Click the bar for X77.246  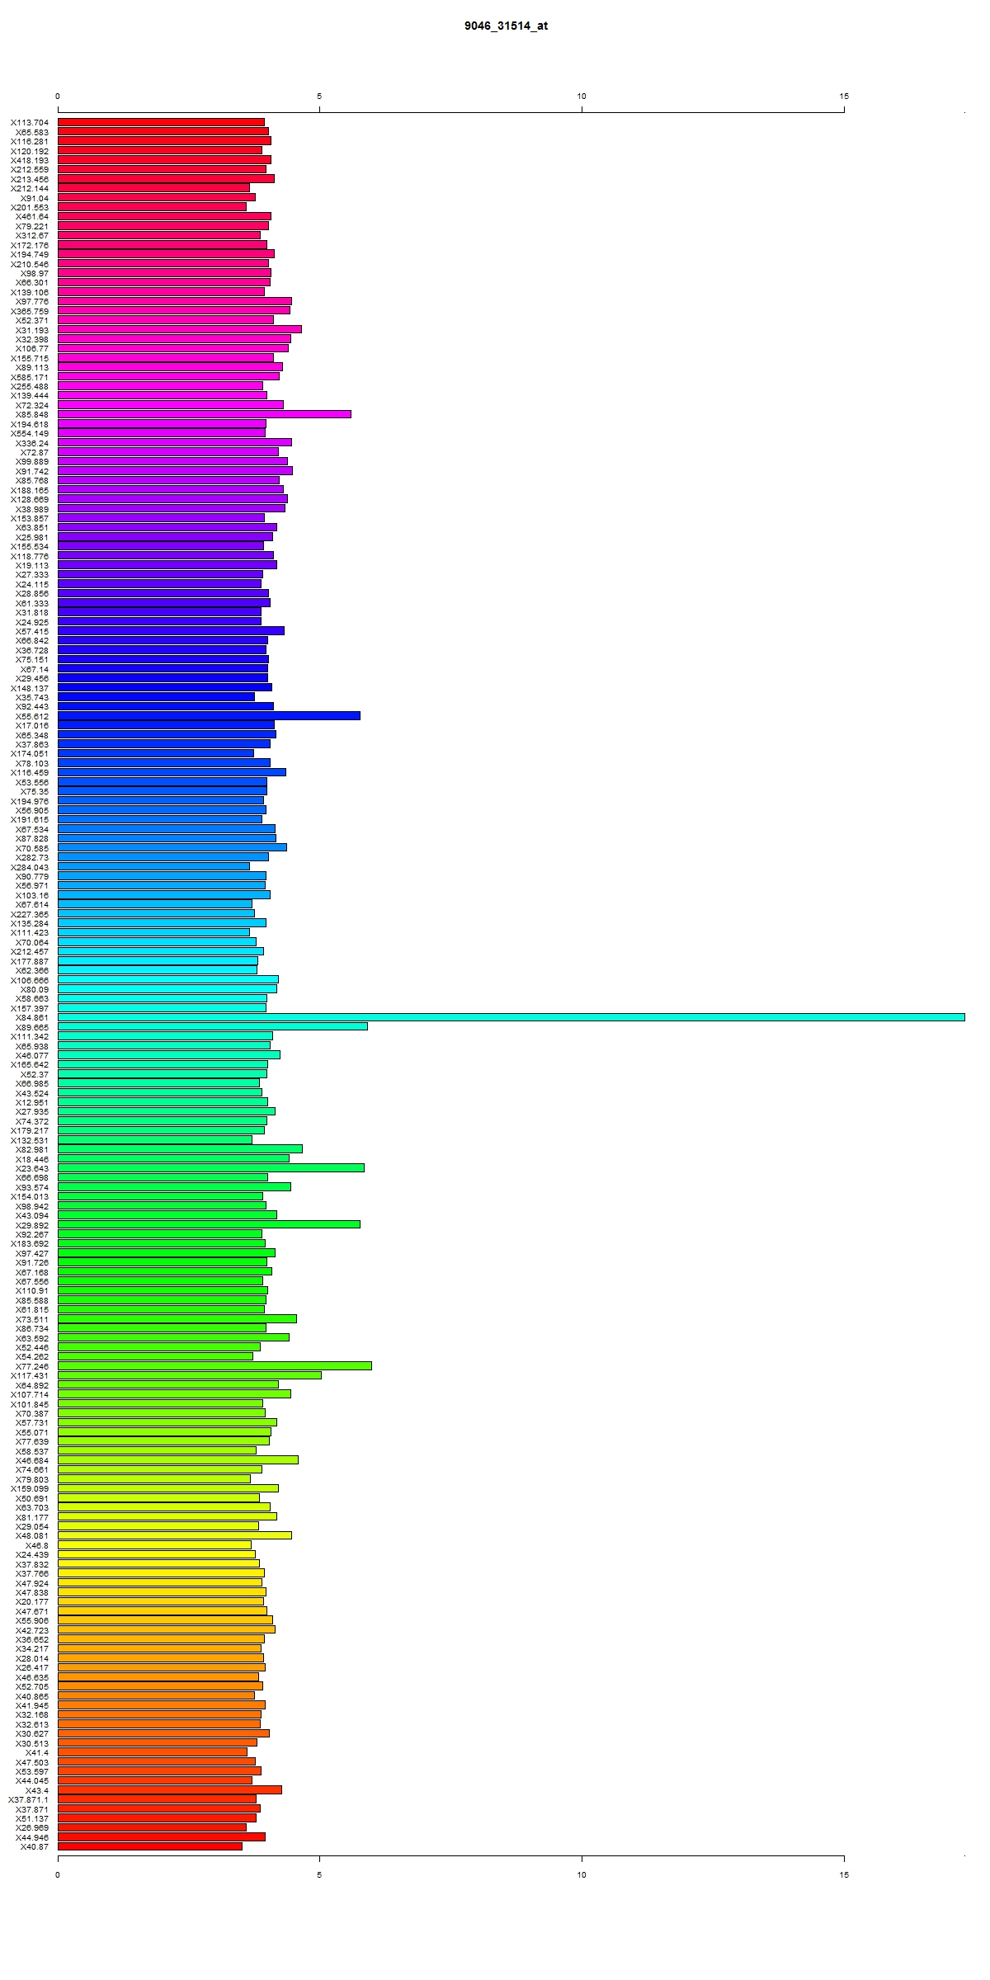click(x=214, y=1365)
